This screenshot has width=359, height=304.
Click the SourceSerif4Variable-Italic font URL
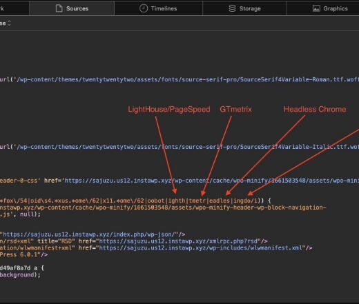tap(188, 147)
